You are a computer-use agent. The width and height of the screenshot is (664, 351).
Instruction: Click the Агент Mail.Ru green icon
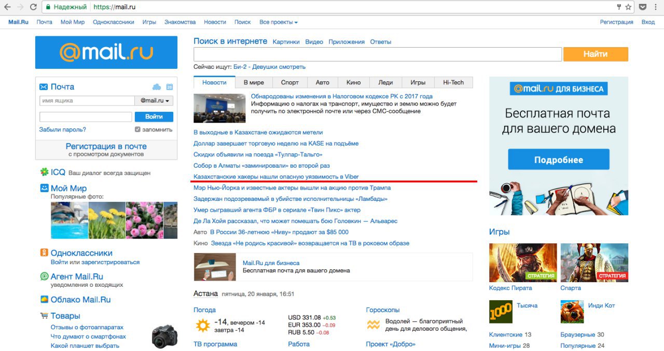(x=45, y=276)
